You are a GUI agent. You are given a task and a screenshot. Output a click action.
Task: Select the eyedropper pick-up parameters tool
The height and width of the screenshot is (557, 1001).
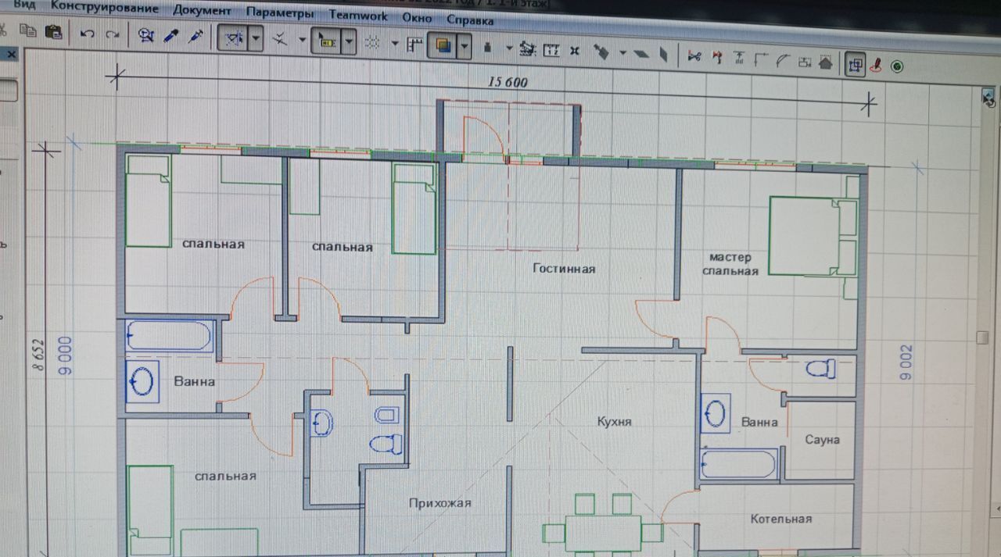(x=170, y=36)
